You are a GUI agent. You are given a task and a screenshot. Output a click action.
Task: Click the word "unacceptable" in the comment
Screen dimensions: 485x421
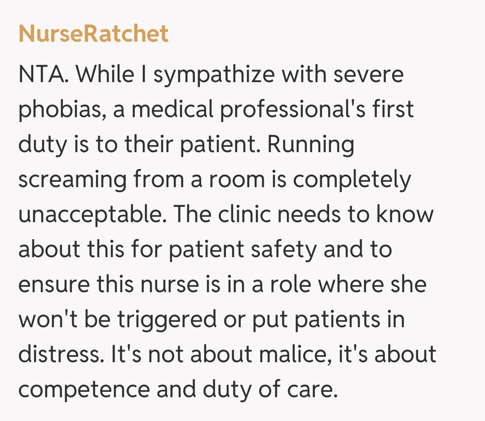[88, 215]
